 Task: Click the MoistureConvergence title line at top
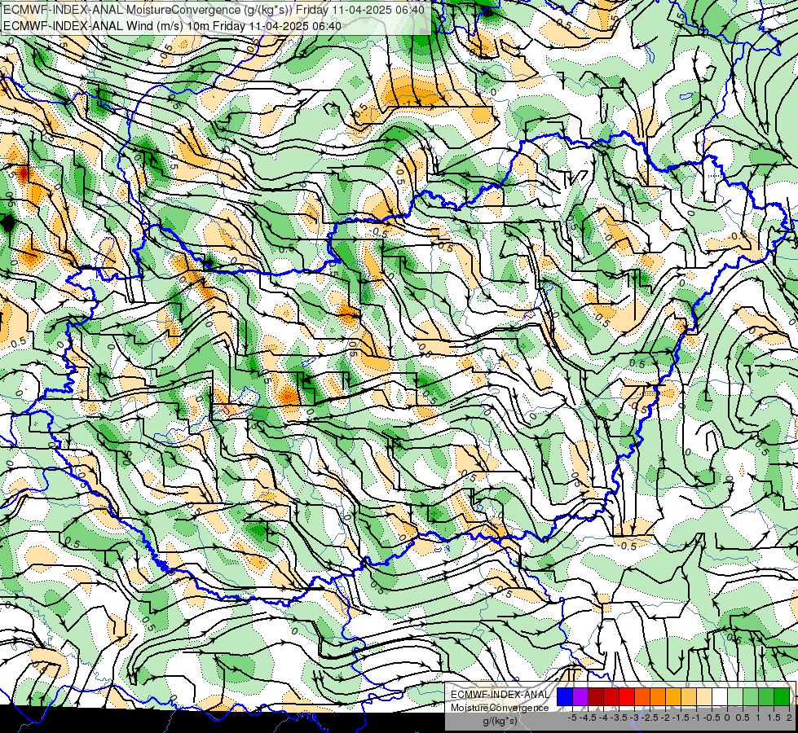click(214, 9)
